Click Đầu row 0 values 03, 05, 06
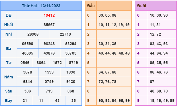 pyautogui.click(x=107, y=15)
